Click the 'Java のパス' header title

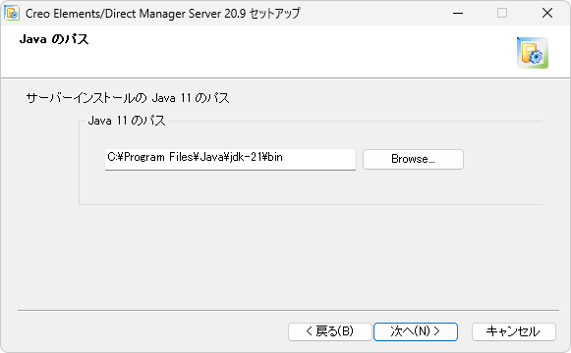click(54, 39)
